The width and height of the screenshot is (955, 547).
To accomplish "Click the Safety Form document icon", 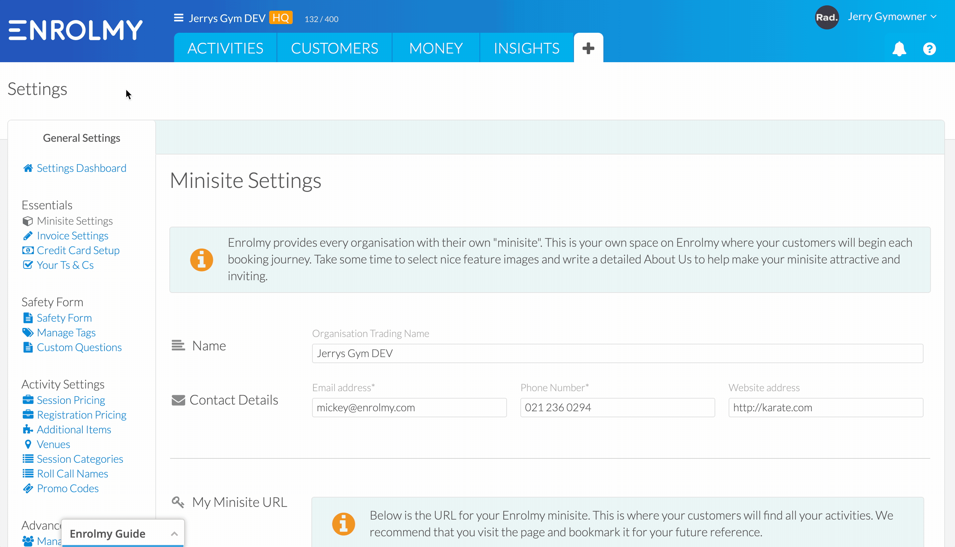I will [x=28, y=318].
